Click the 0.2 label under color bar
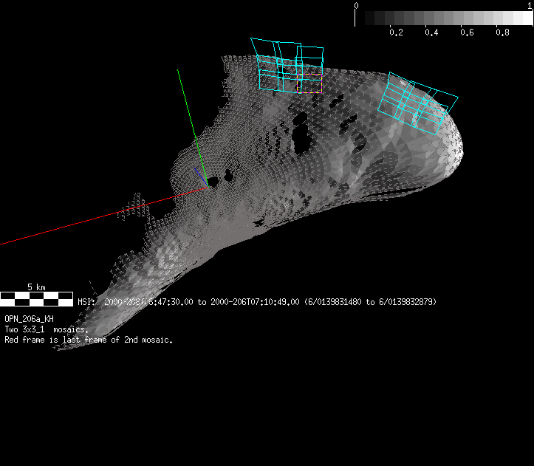The width and height of the screenshot is (534, 466). click(396, 33)
